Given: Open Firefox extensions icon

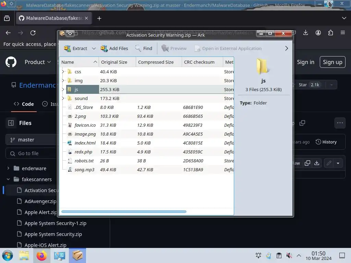Looking at the screenshot, I should tap(330, 33).
